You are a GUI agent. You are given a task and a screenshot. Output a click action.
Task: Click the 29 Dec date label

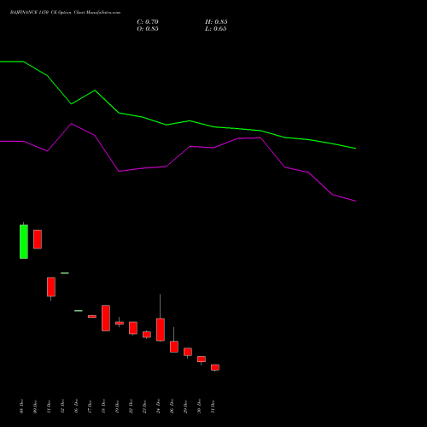186,407
